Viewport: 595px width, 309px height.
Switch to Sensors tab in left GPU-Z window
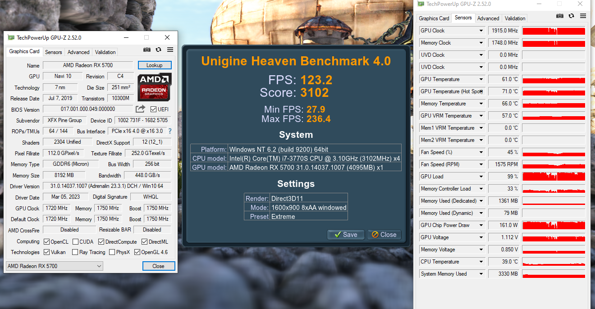[x=54, y=52]
